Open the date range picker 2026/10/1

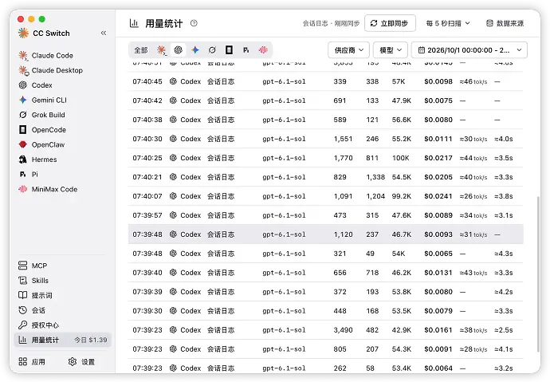point(469,50)
